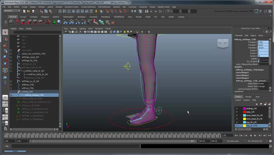Click the view cube in the viewport
The height and width of the screenshot is (155, 274).
(222, 43)
